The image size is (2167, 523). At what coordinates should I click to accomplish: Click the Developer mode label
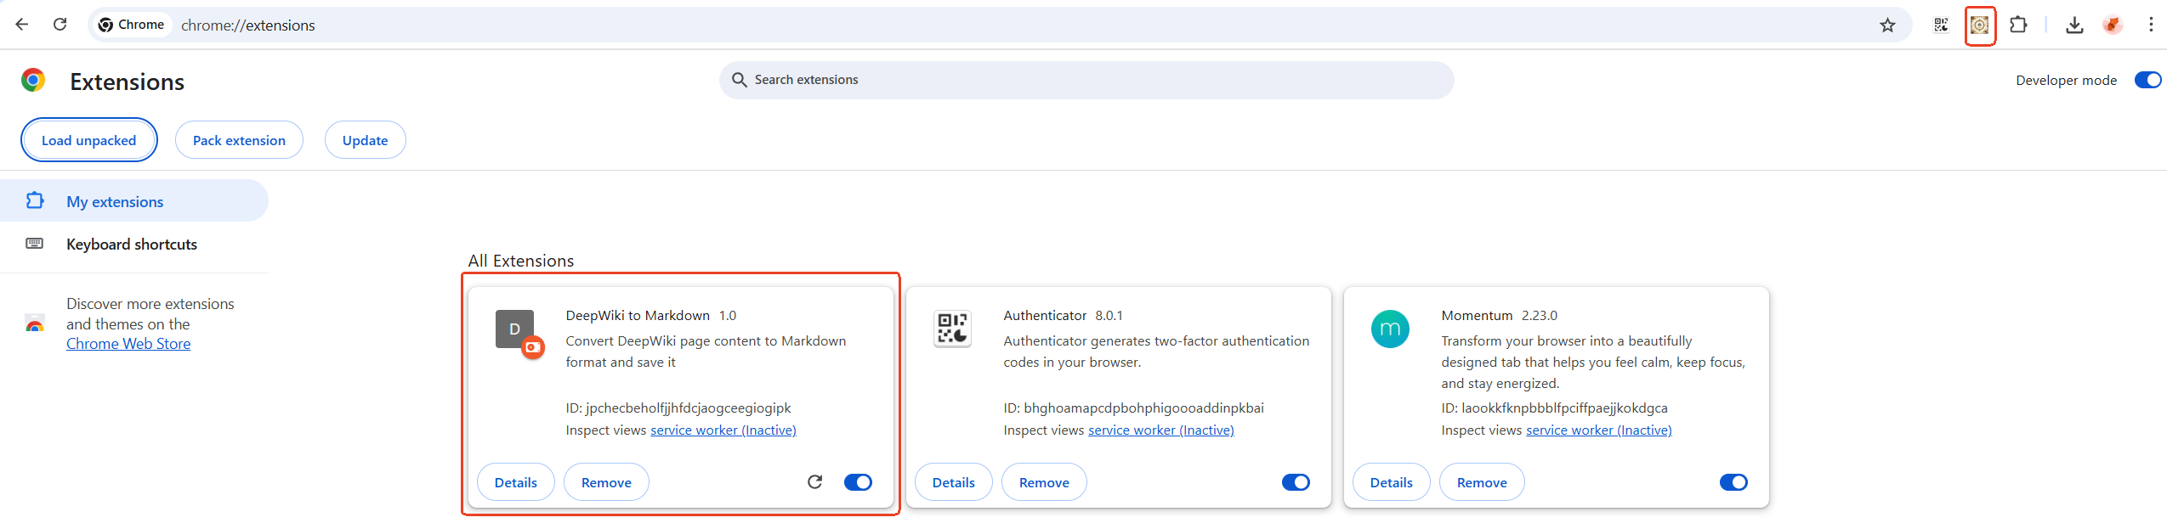pyautogui.click(x=2066, y=81)
